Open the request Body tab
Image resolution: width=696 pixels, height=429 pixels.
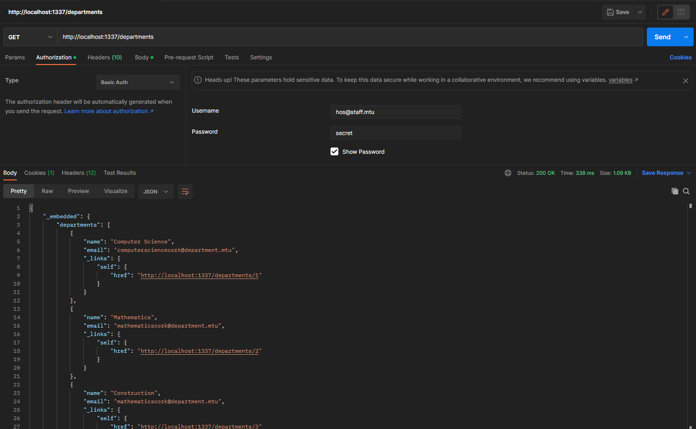click(x=144, y=57)
